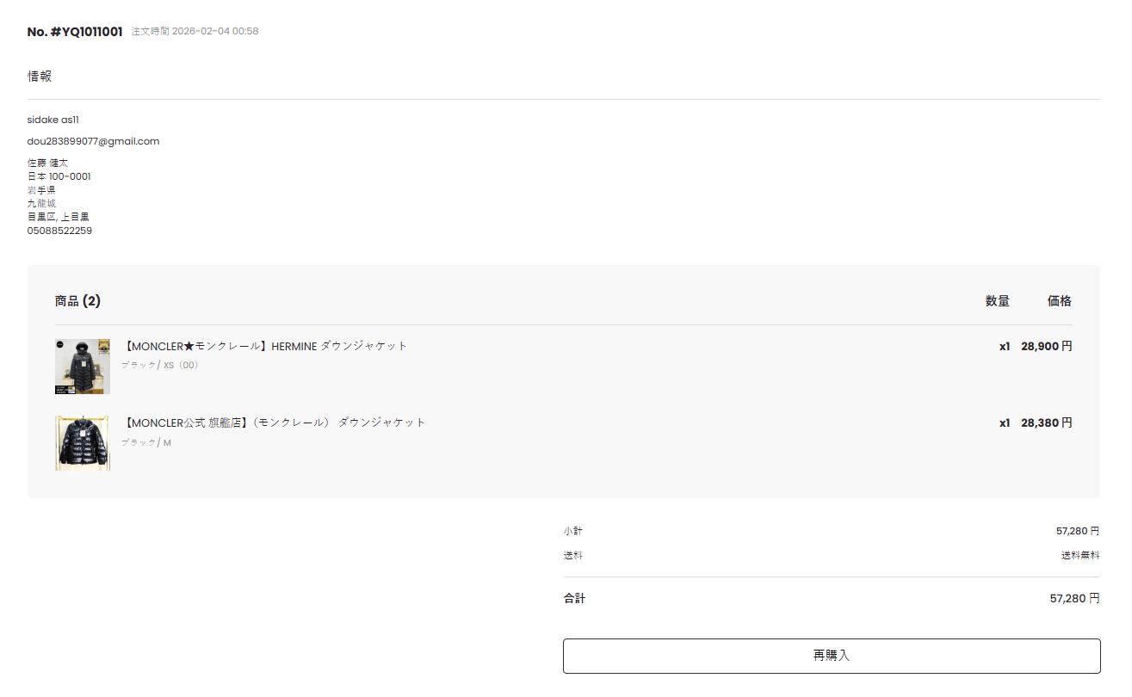Click the 再購入 repurchase button
Image resolution: width=1132 pixels, height=697 pixels.
832,656
